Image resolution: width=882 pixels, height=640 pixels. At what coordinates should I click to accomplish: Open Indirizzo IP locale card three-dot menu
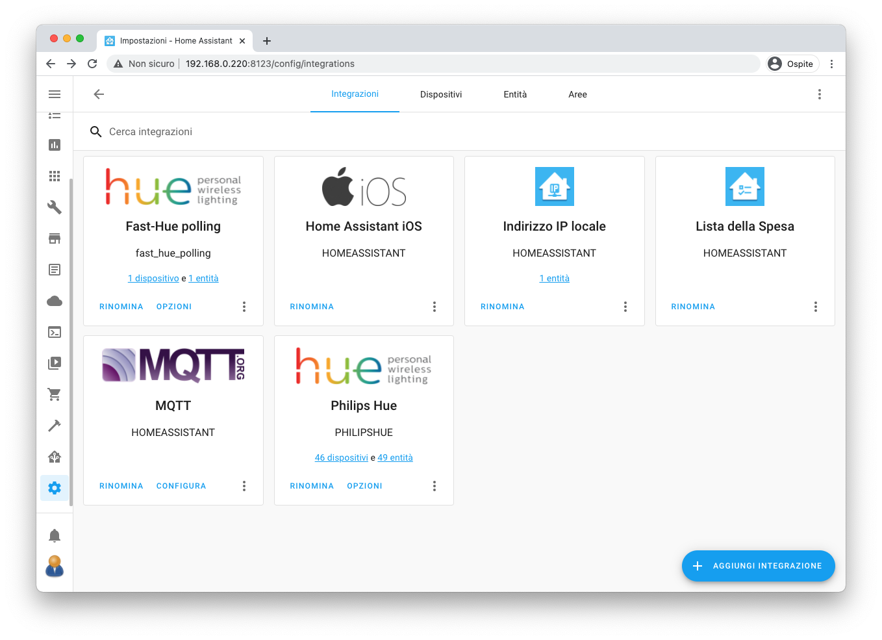(625, 307)
